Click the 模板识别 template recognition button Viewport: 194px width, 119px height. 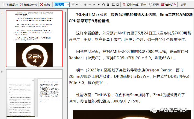pyautogui.click(x=169, y=5)
